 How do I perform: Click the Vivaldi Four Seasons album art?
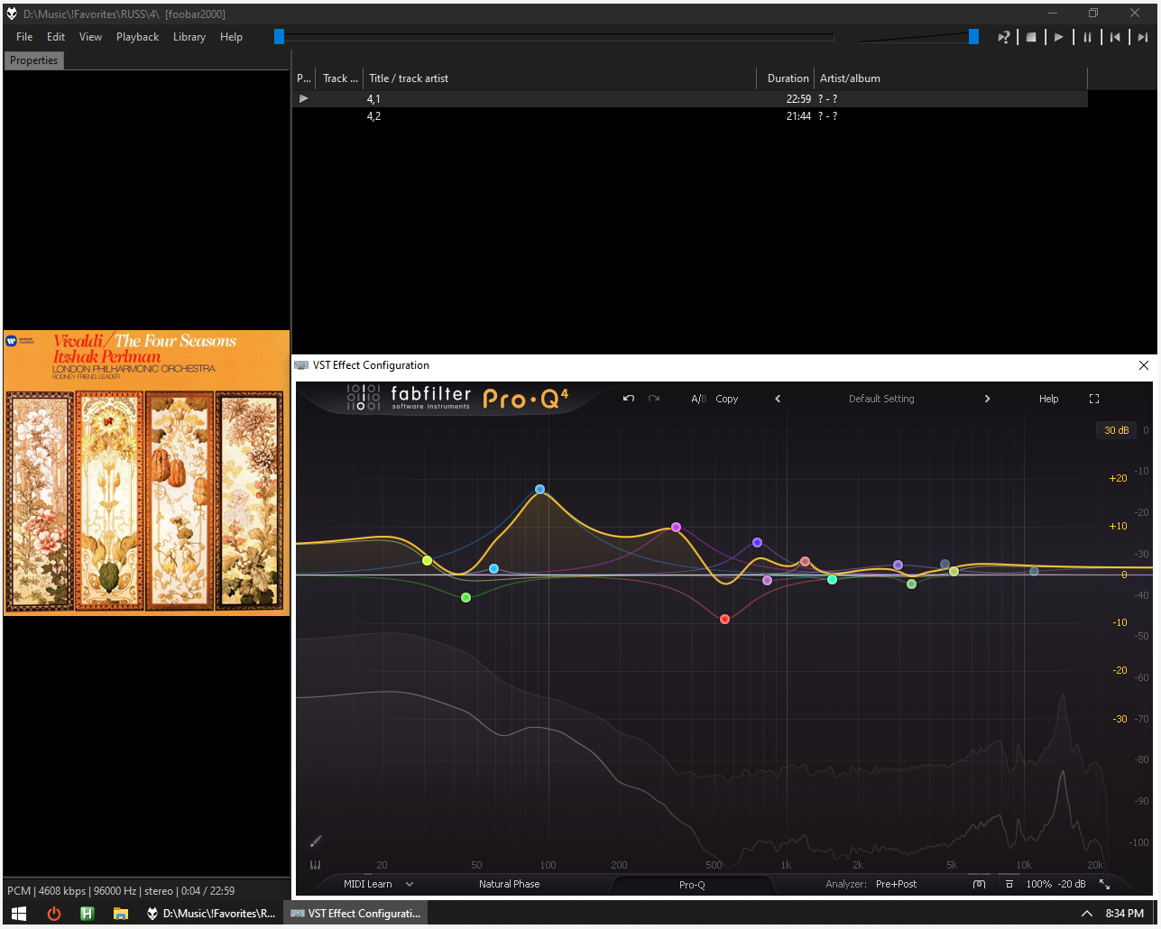[147, 473]
